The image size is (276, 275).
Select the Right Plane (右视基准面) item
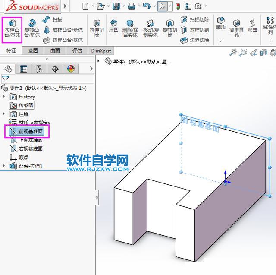click(26, 149)
